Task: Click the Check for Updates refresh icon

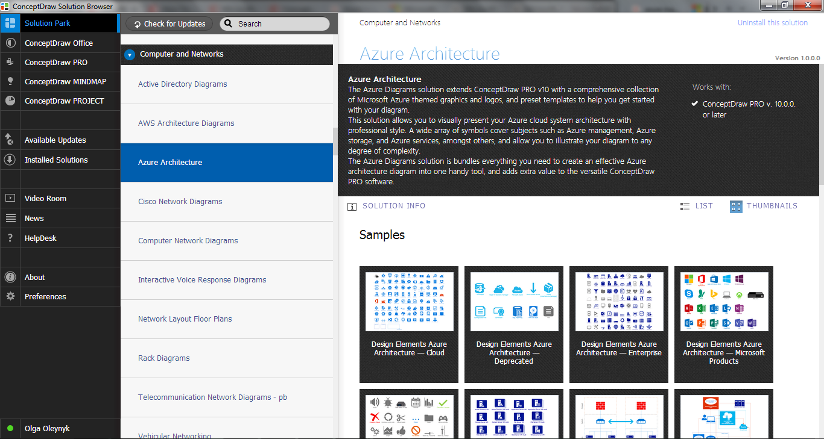Action: (x=138, y=24)
